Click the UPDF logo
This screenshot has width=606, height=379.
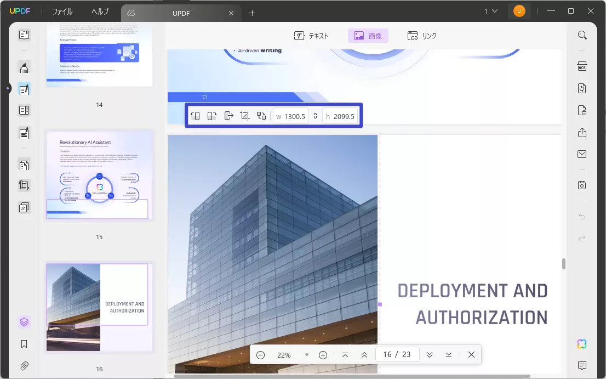pos(20,11)
